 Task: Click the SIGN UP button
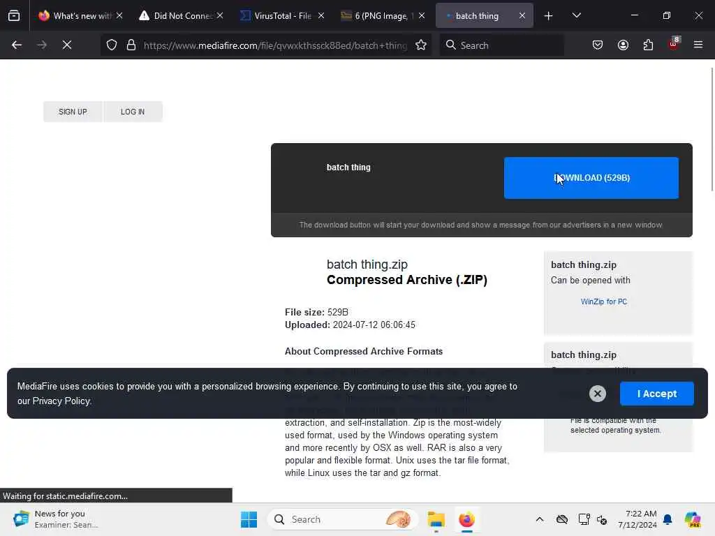73,112
